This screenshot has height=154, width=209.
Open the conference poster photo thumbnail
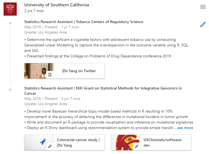39,71
